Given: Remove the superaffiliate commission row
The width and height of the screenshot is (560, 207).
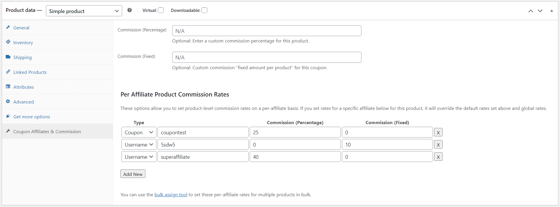Looking at the screenshot, I should pyautogui.click(x=438, y=157).
